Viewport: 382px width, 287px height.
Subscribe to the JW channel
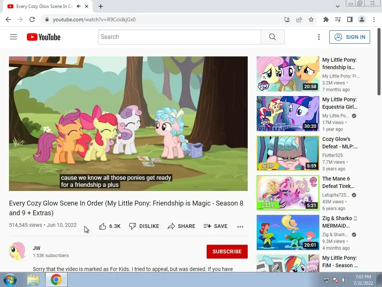click(x=227, y=251)
